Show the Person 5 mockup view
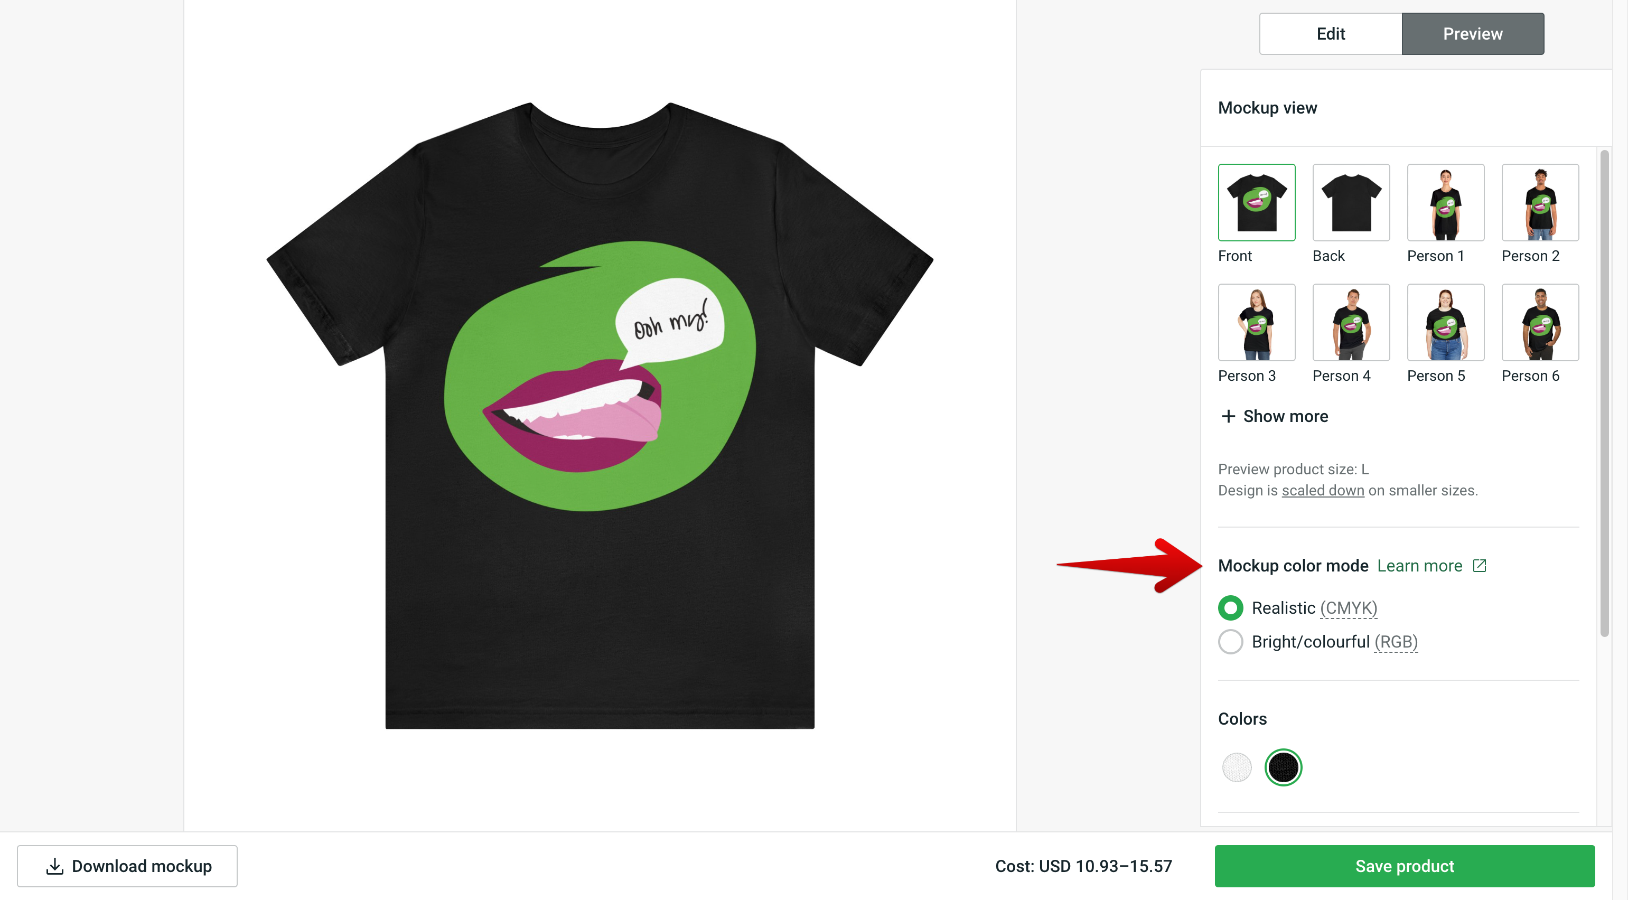This screenshot has width=1628, height=900. coord(1445,322)
